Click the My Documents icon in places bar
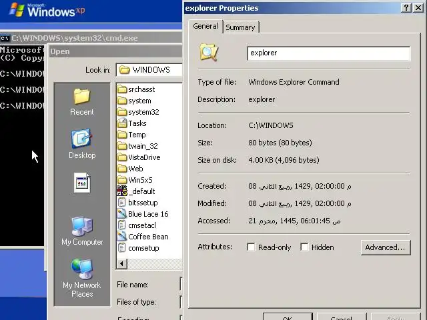Image resolution: width=427 pixels, height=320 pixels. tap(82, 183)
